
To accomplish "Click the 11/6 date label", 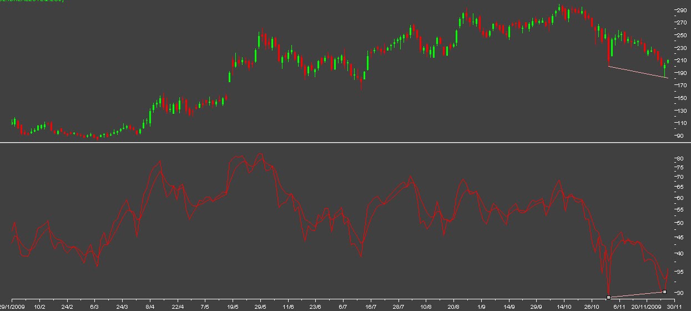I will (288, 306).
